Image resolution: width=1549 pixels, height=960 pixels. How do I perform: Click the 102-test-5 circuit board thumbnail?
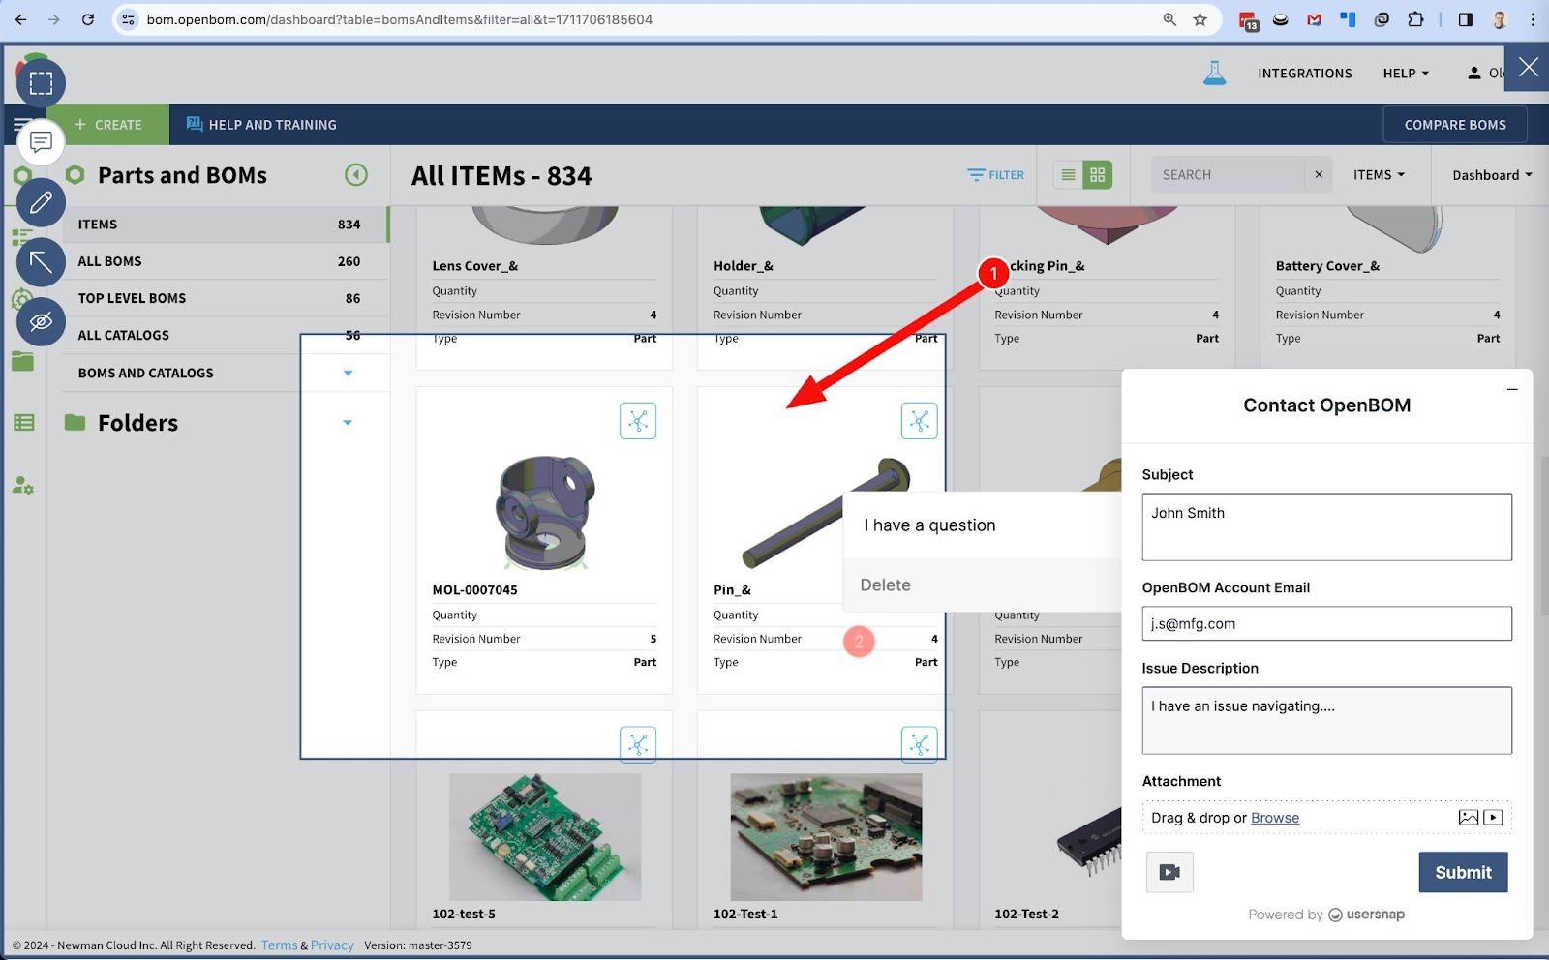click(x=545, y=837)
